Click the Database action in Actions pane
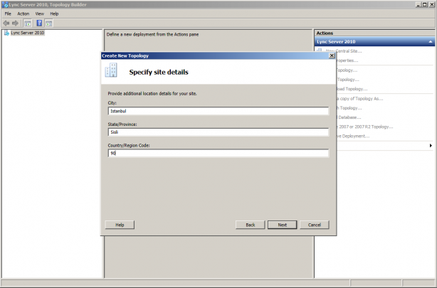 click(x=349, y=117)
